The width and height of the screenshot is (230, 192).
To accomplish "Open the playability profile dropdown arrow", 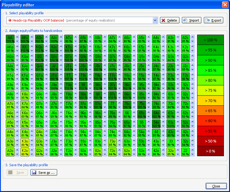I will click(155, 20).
